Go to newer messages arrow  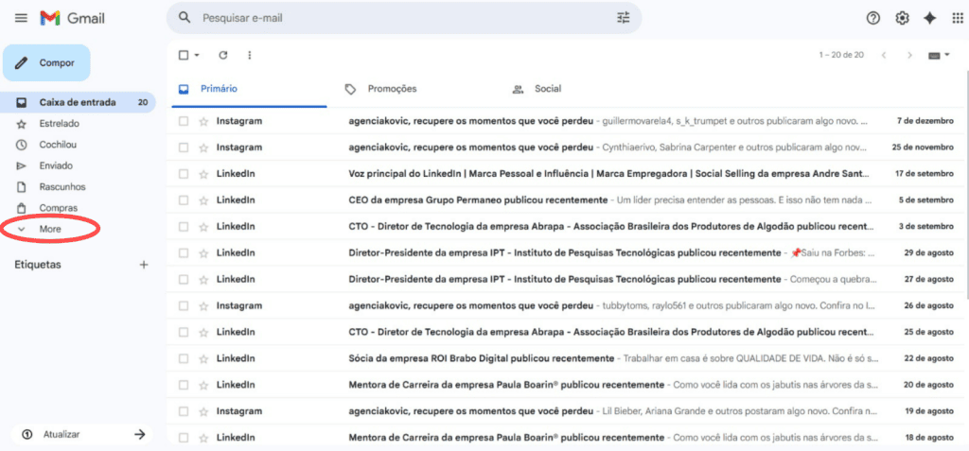(884, 55)
